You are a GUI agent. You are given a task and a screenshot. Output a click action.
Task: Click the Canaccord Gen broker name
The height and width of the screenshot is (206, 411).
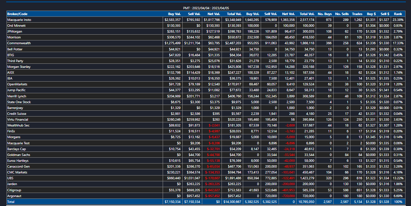click(x=19, y=167)
